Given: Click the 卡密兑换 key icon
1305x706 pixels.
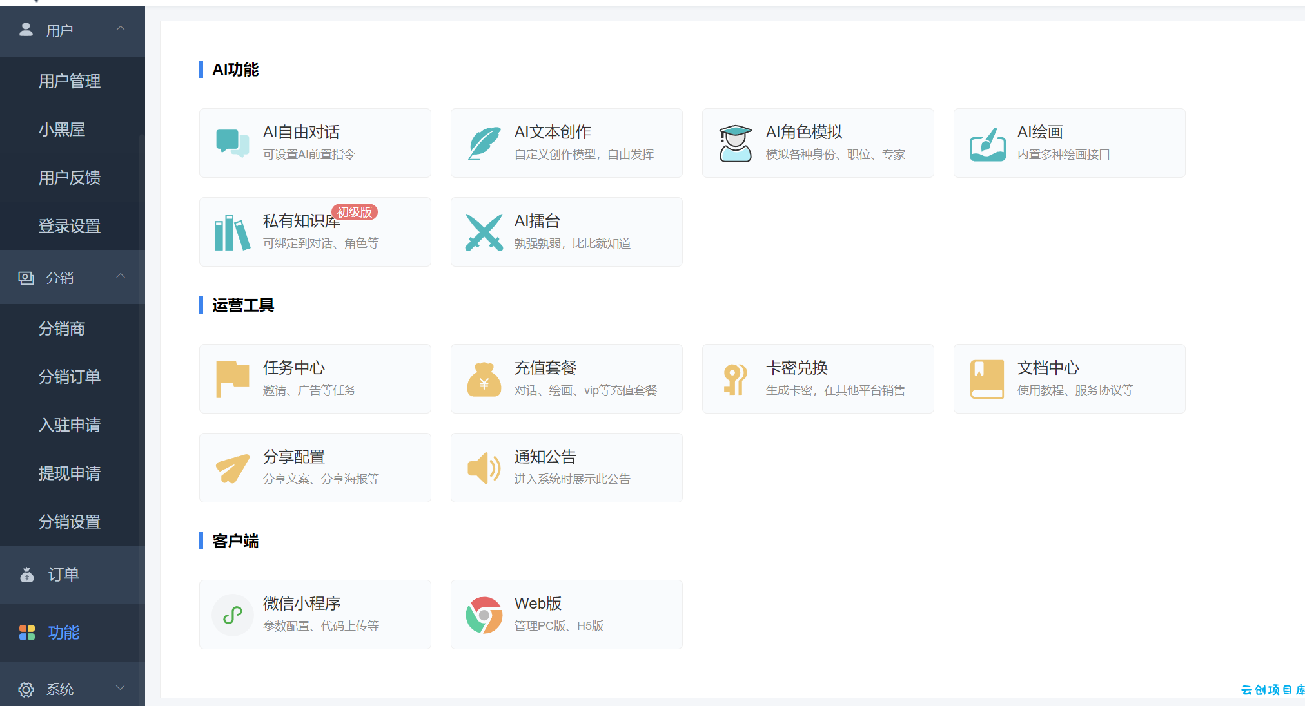Looking at the screenshot, I should [735, 379].
